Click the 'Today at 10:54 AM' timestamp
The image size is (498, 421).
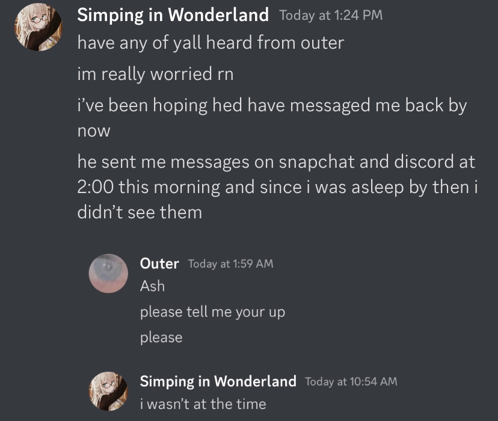coord(351,381)
